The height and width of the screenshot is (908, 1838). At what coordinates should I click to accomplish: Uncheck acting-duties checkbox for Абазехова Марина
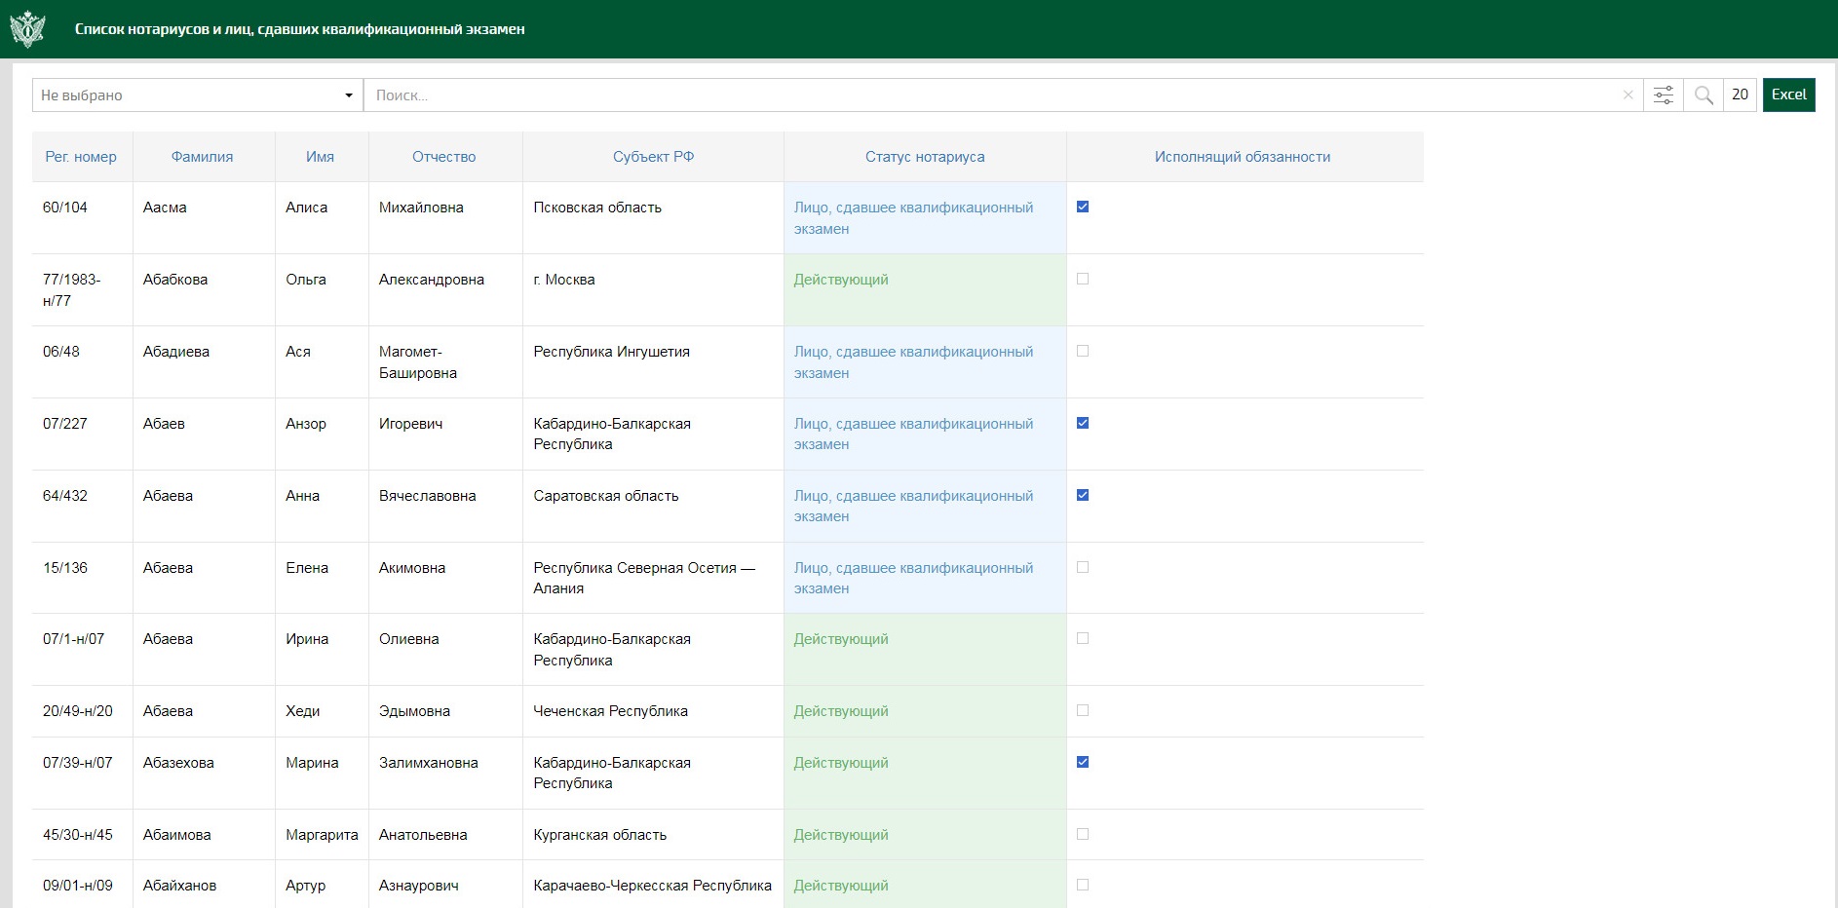coord(1083,762)
